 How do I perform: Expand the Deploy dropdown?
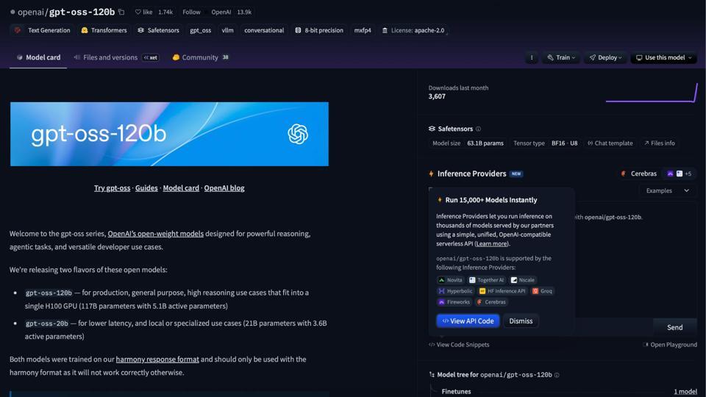tap(605, 57)
